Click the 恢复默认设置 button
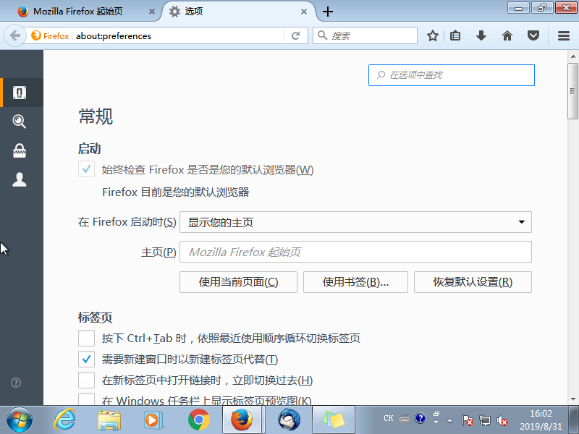This screenshot has height=434, width=579. pos(473,282)
